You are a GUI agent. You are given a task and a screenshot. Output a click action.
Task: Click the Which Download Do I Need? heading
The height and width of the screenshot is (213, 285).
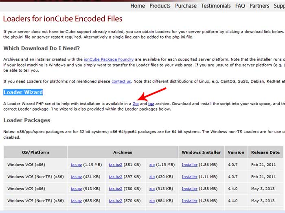42,48
